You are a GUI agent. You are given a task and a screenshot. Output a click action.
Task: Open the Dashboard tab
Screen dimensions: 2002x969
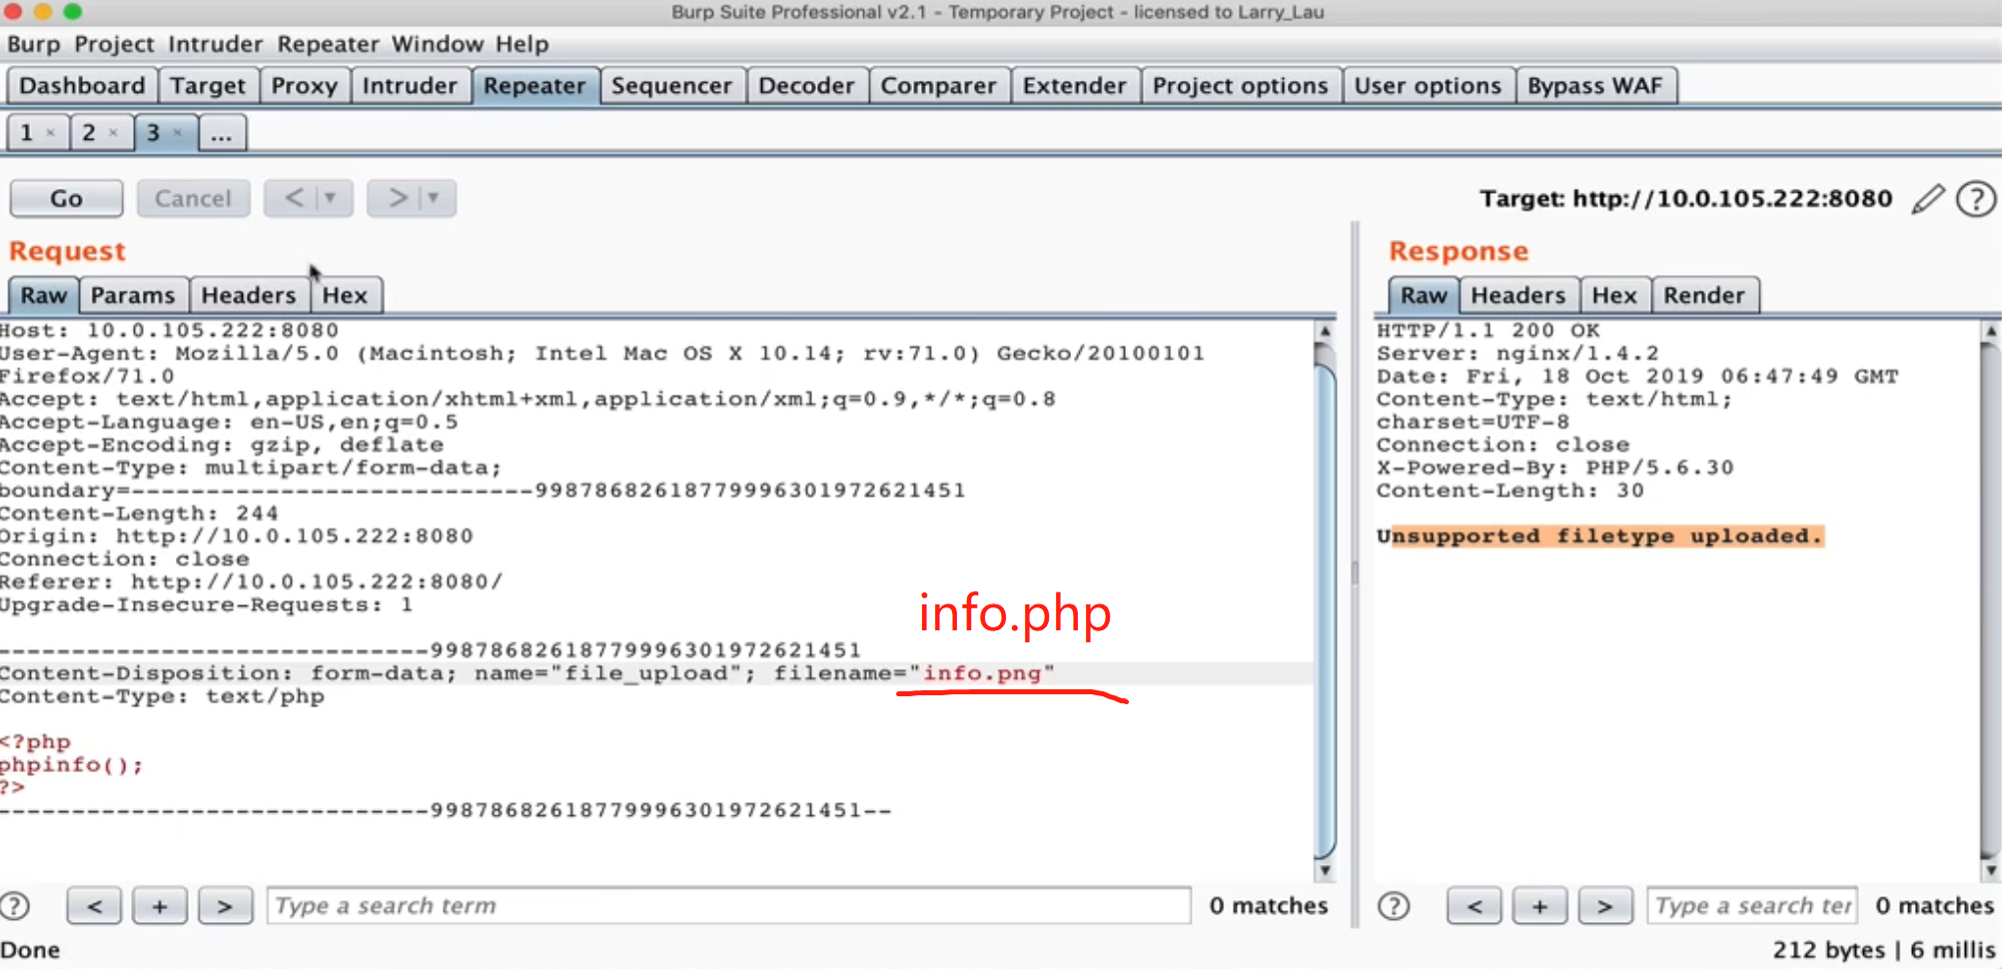[82, 86]
